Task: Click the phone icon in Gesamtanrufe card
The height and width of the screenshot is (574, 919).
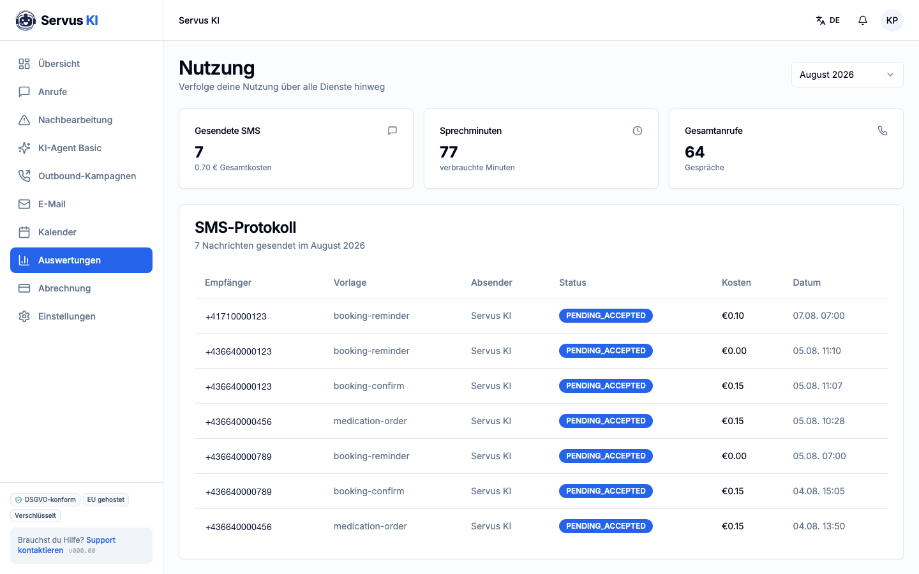Action: 883,131
